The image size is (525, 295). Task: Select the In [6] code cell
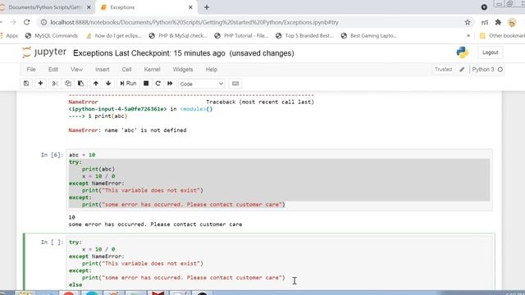point(279,180)
